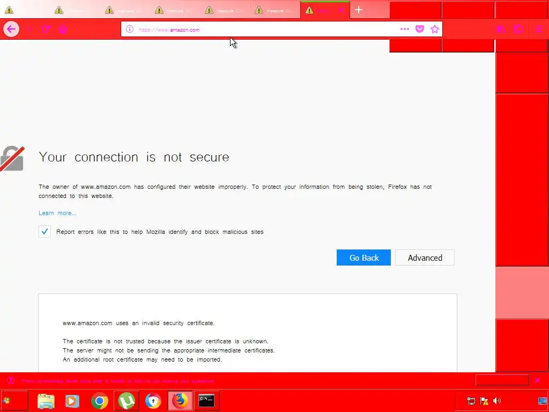The height and width of the screenshot is (412, 549).
Task: Uncheck Report errors like this checkbox
Action: click(x=44, y=232)
